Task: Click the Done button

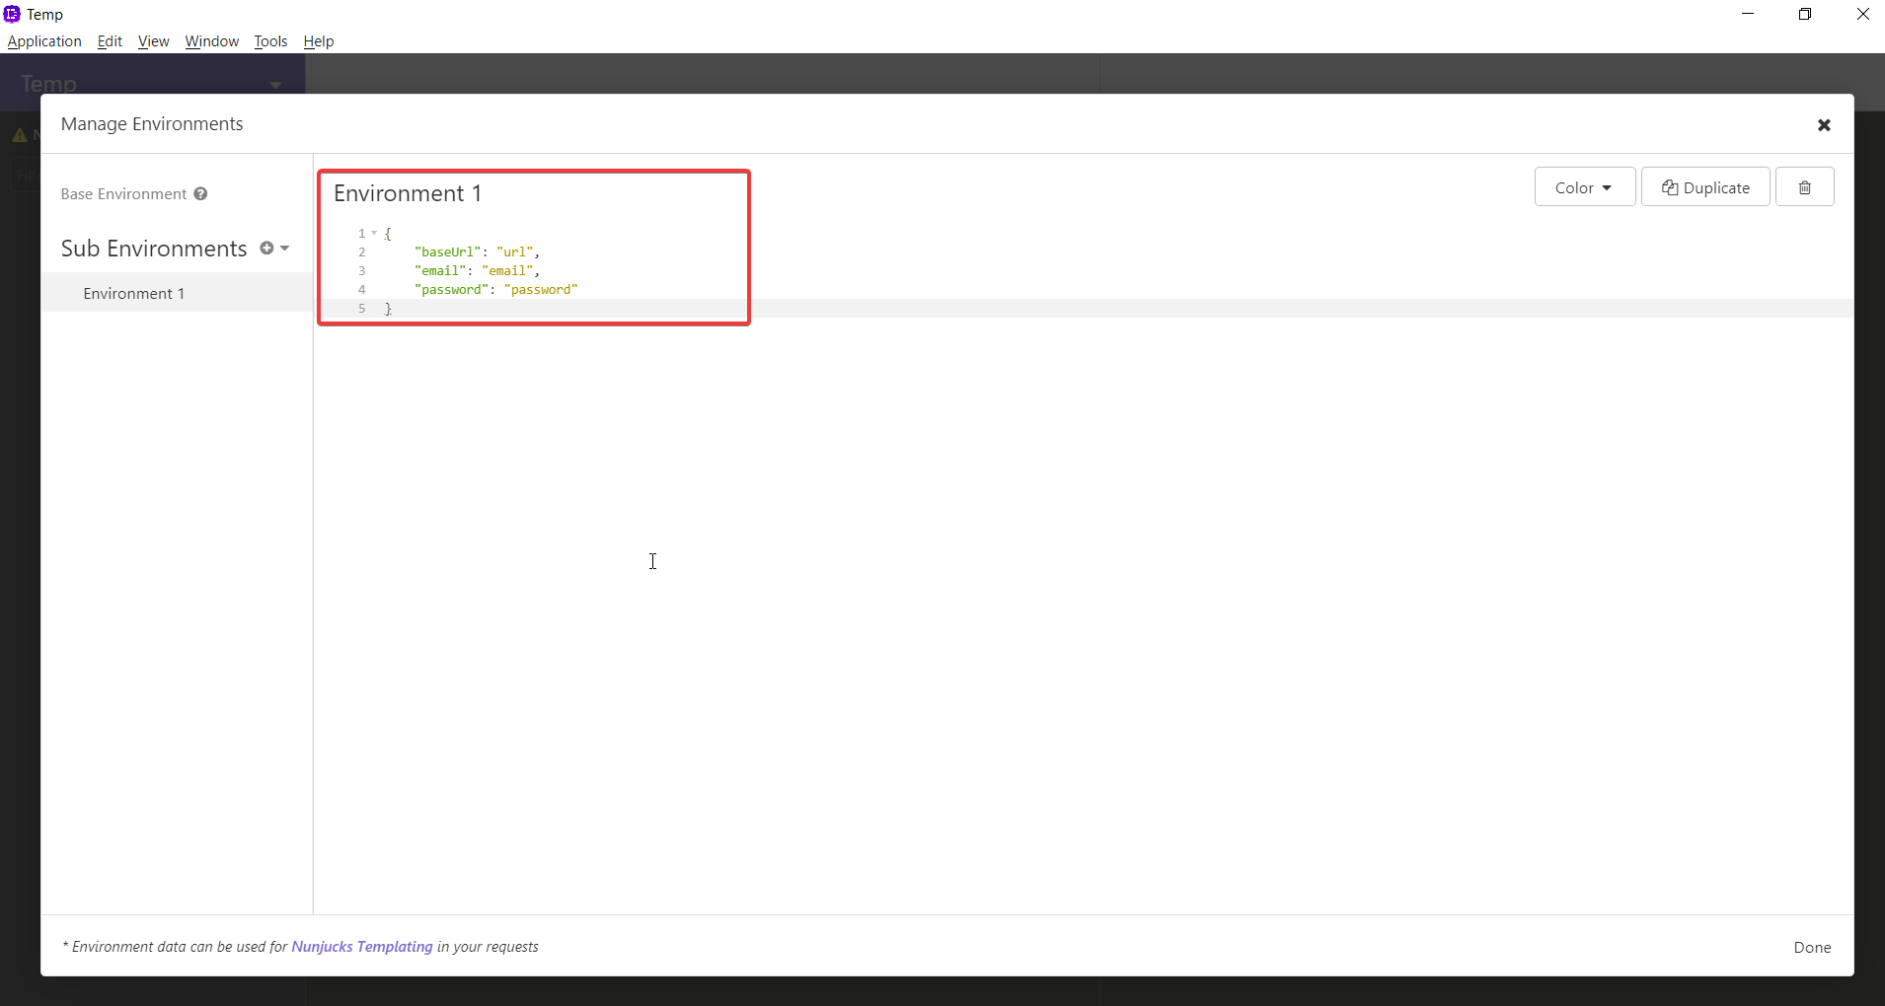Action: click(x=1812, y=947)
